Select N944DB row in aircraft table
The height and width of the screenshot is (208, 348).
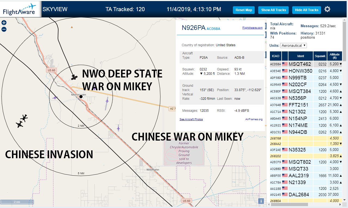tap(306, 132)
